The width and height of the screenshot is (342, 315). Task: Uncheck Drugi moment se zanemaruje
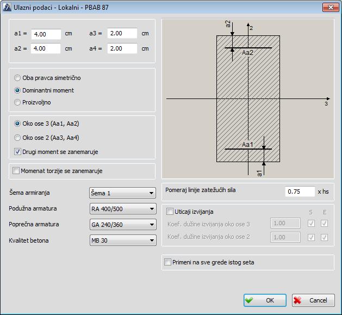17,152
